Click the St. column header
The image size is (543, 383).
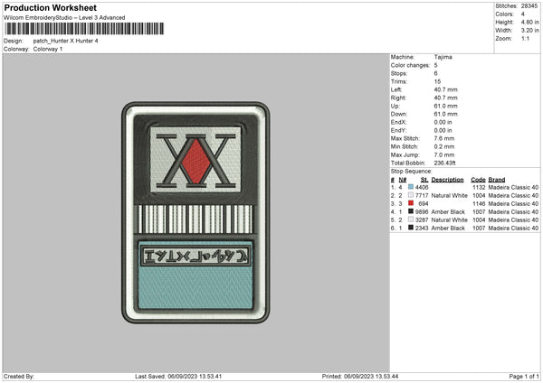coord(424,180)
